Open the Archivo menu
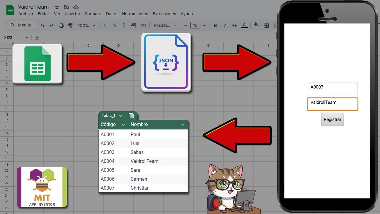Screen dimensions: 380x214 click(x=26, y=14)
